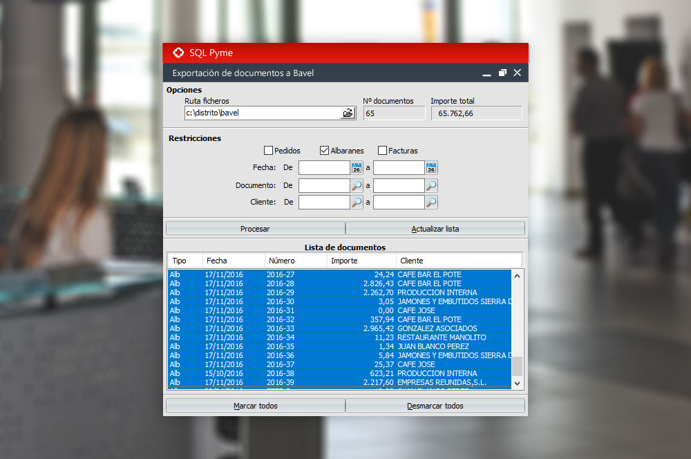This screenshot has width=691, height=459.
Task: Uncheck the Albaranes checkbox
Action: click(x=324, y=151)
